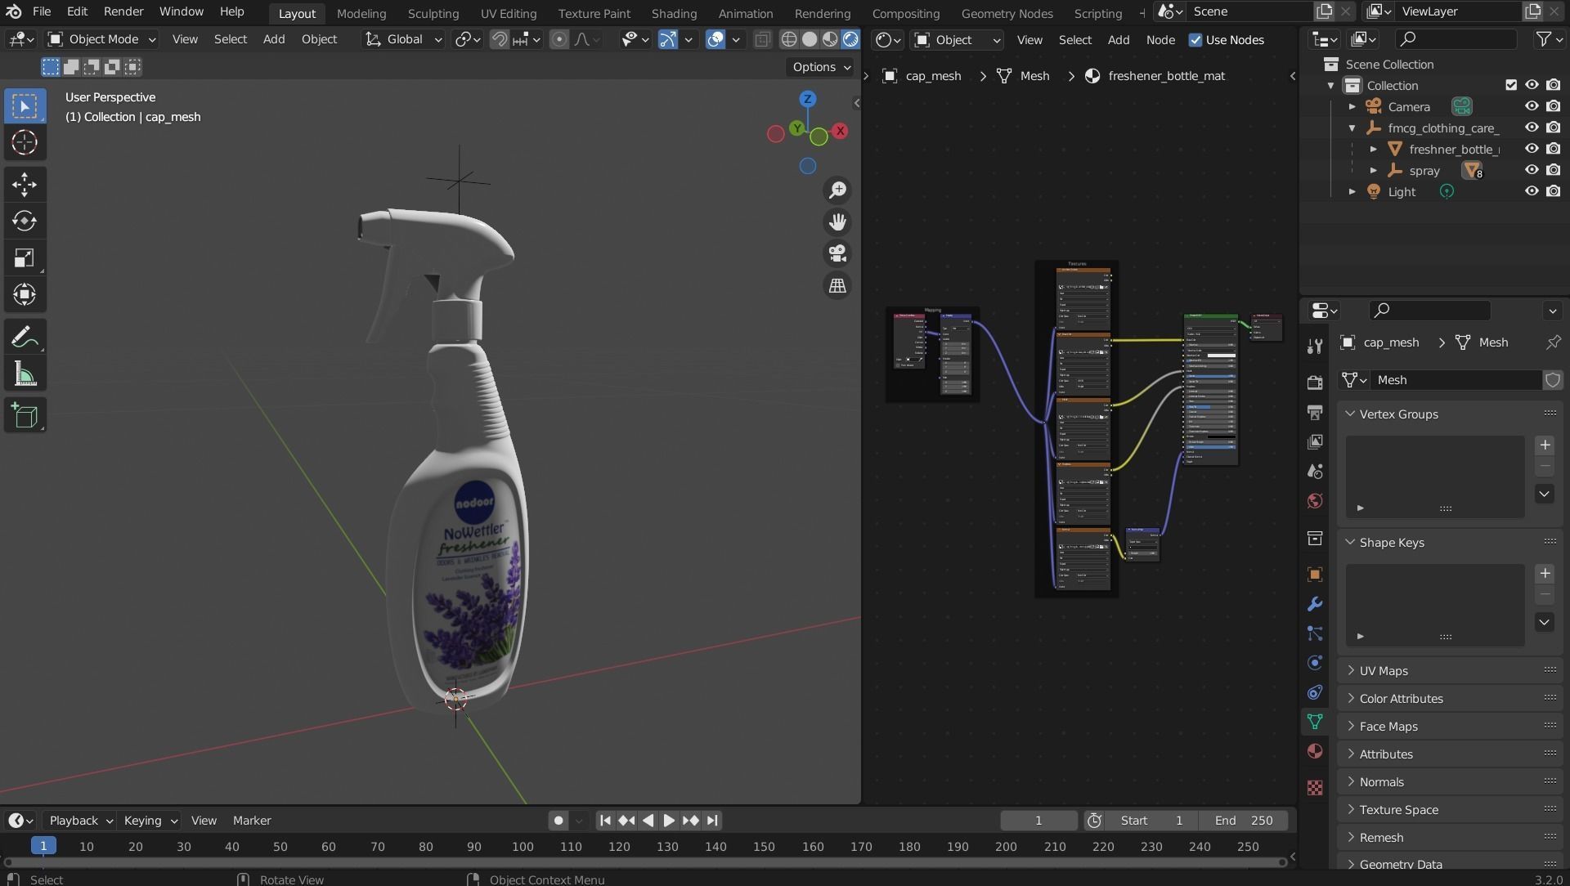Screen dimensions: 1570x886
Task: Switch to the Geometry Nodes workspace tab
Action: 1007,13
